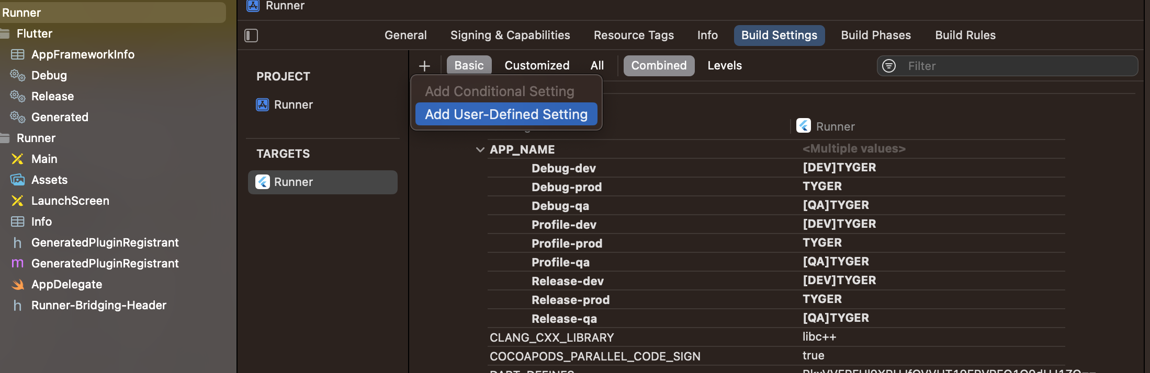
Task: Click the Flutter icon in the settings column header
Action: 804,126
